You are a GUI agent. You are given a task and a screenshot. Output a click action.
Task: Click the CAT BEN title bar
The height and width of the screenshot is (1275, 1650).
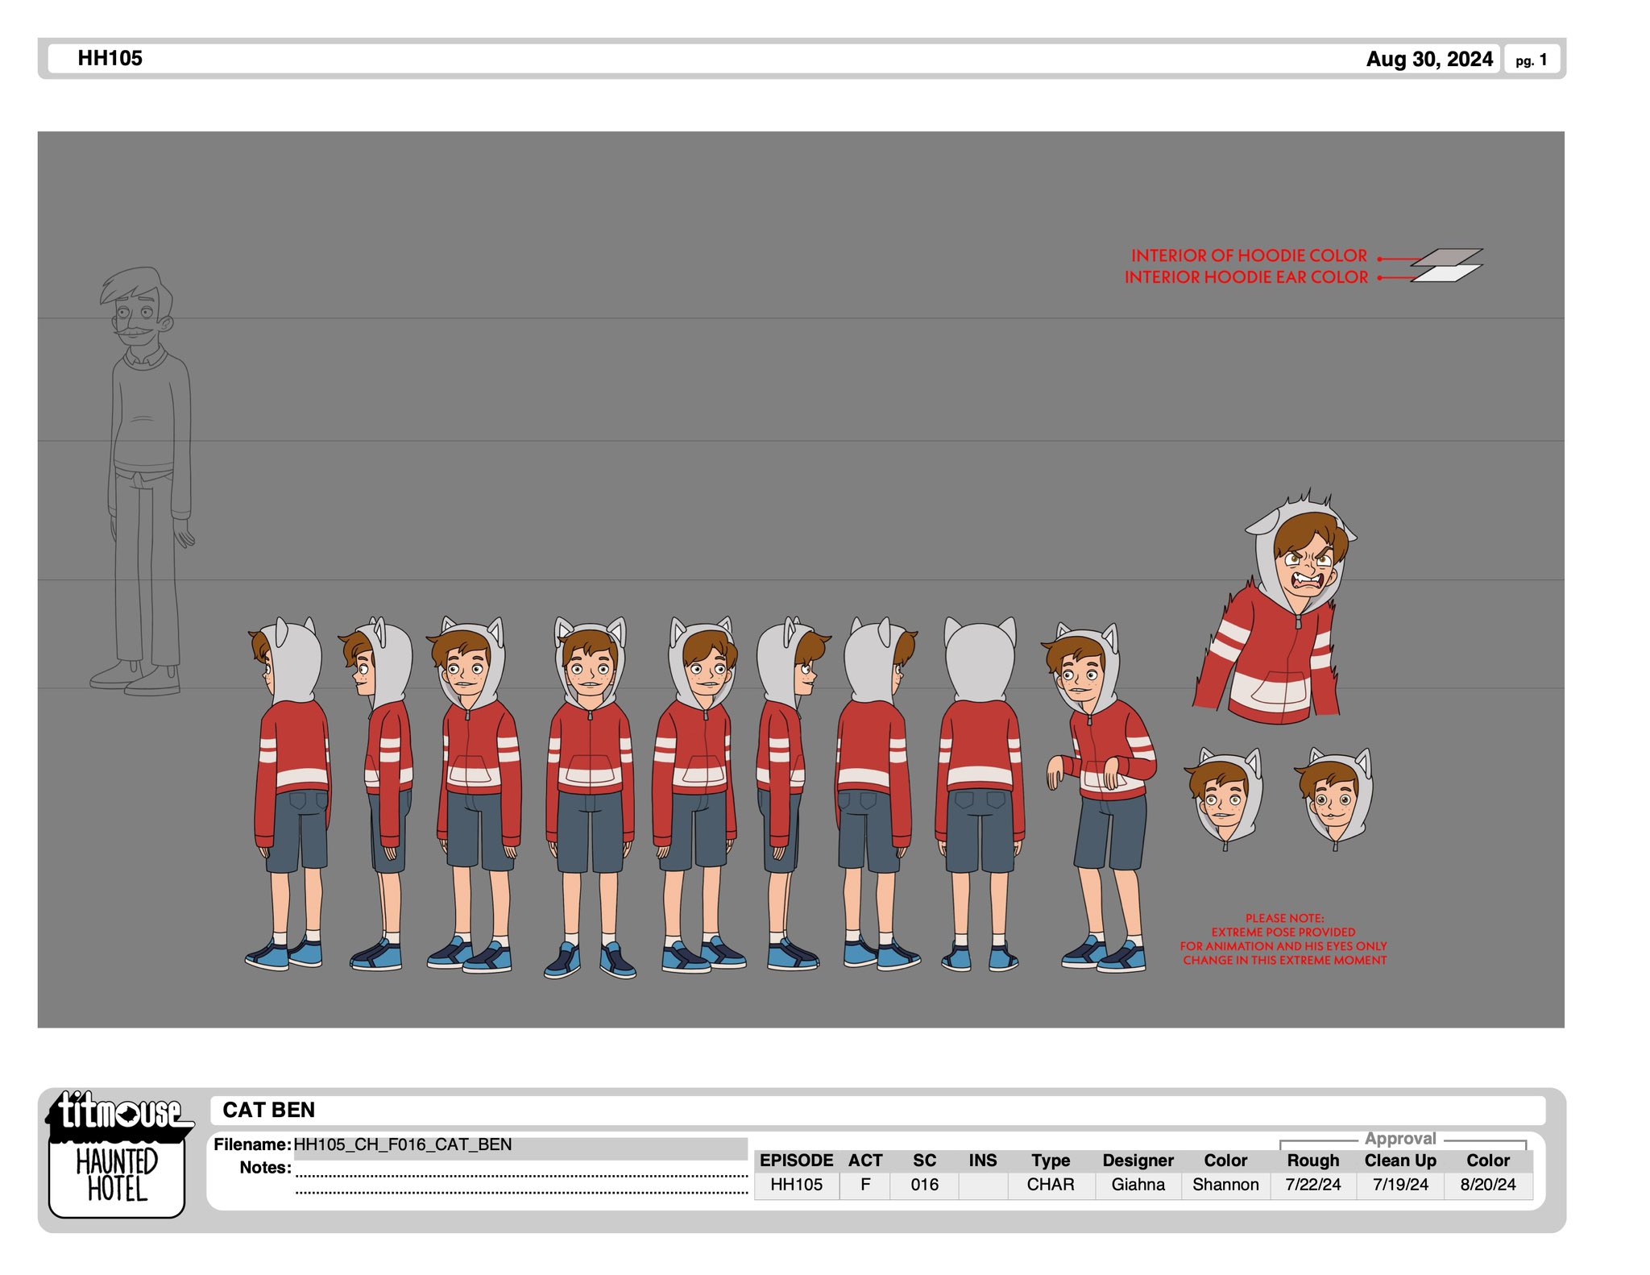coord(878,1111)
